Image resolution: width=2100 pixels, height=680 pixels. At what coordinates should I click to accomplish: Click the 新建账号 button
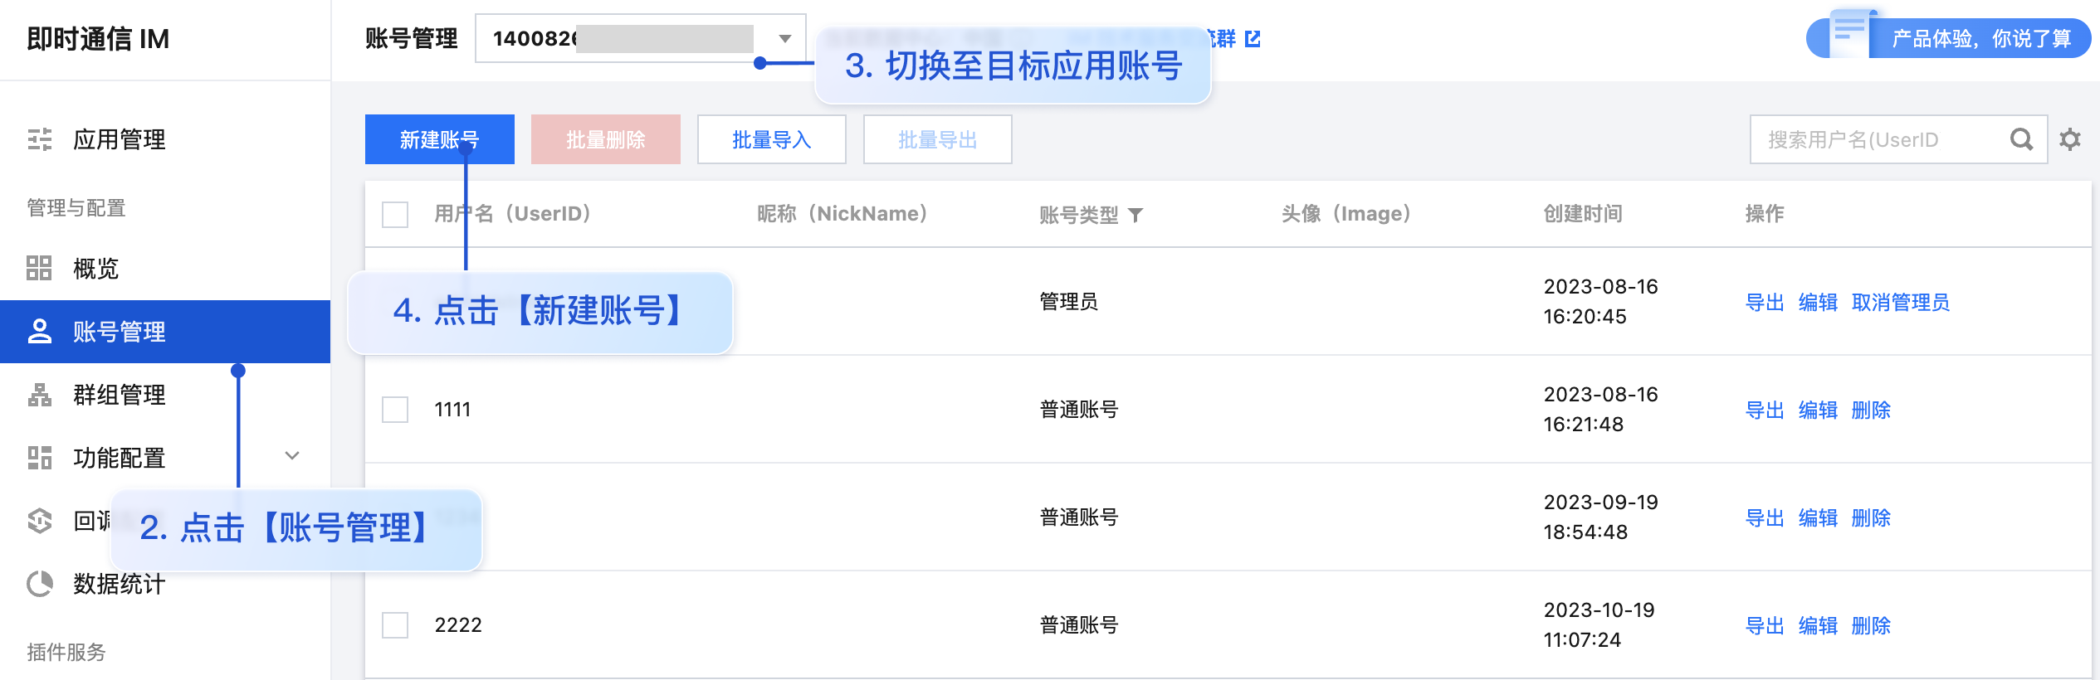(x=440, y=139)
